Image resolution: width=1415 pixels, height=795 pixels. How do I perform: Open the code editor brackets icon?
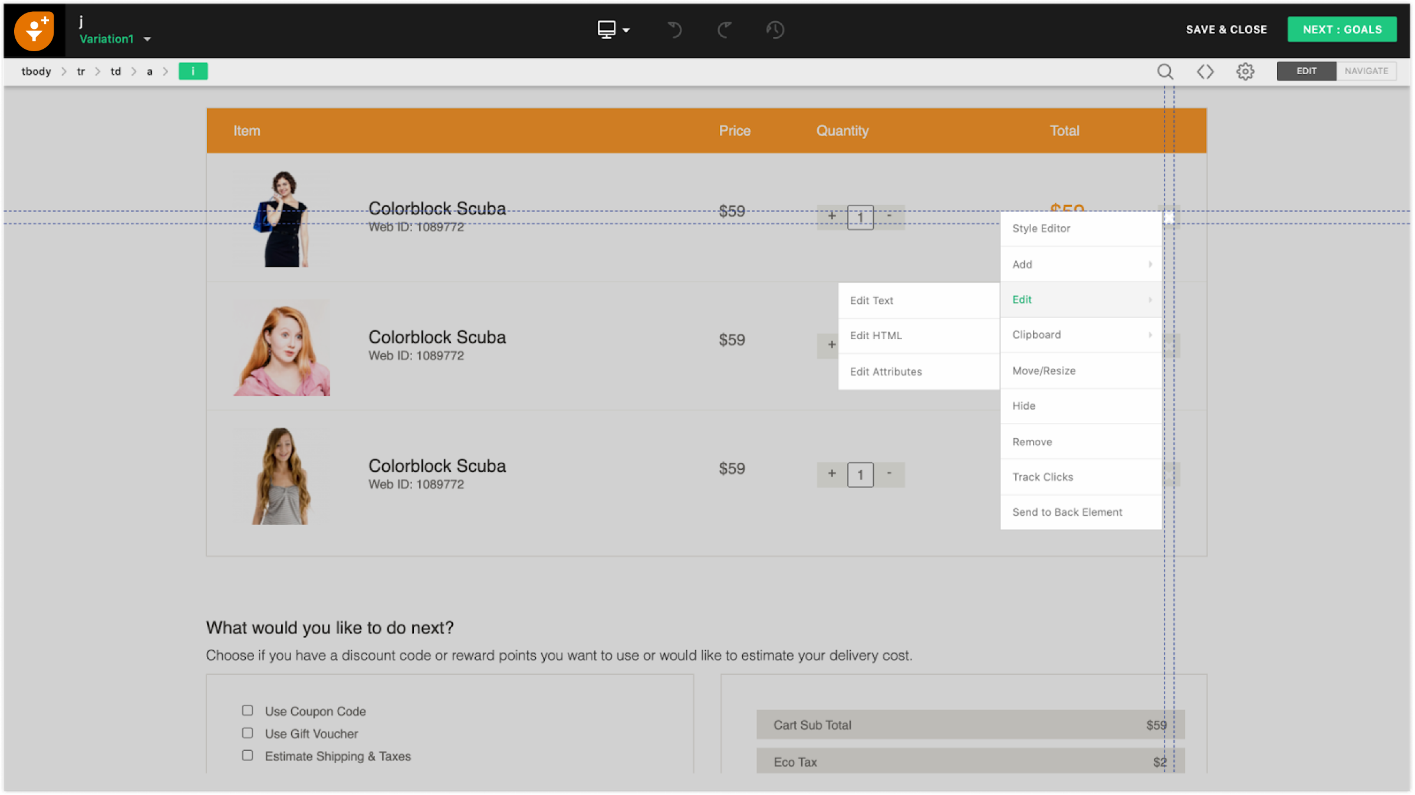click(x=1205, y=71)
